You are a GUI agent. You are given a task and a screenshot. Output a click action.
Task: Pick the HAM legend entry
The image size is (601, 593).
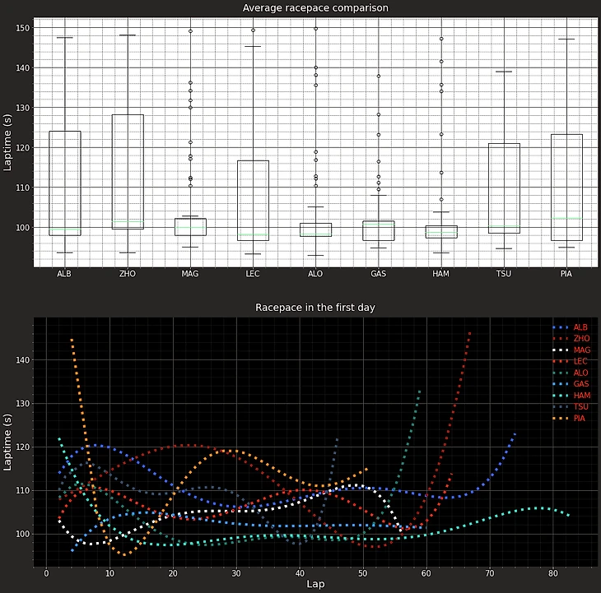[581, 396]
